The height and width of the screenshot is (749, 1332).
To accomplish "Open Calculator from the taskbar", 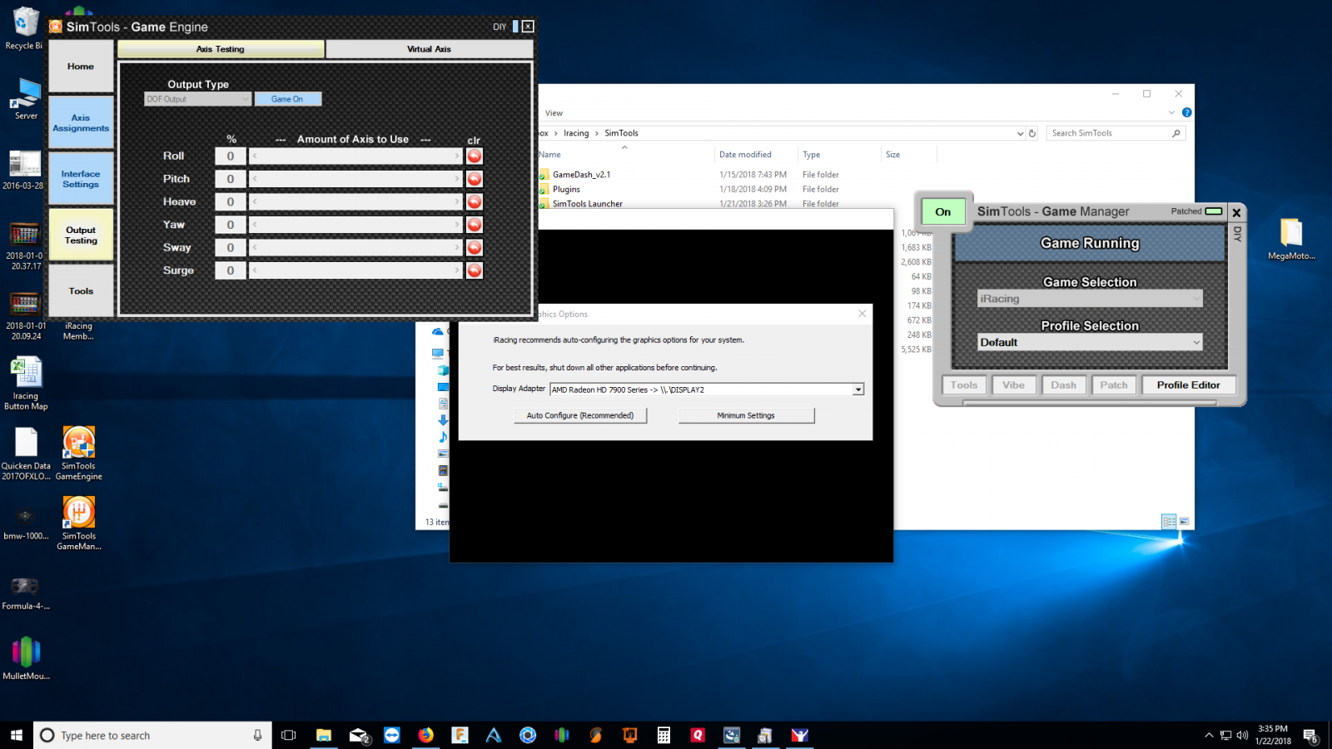I will [664, 735].
